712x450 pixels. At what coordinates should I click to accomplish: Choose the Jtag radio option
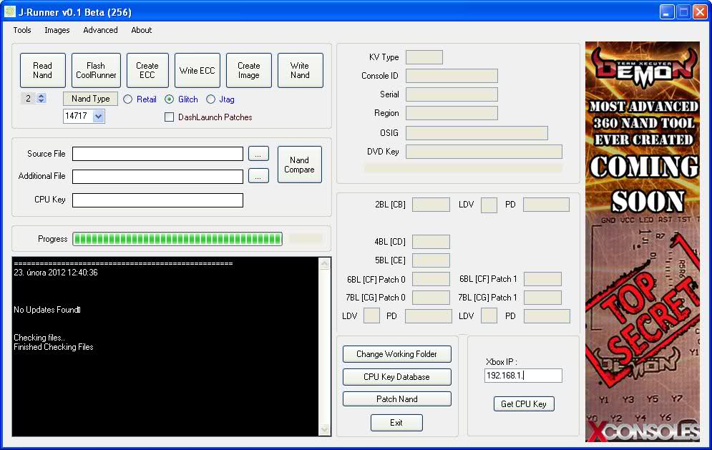click(x=211, y=99)
